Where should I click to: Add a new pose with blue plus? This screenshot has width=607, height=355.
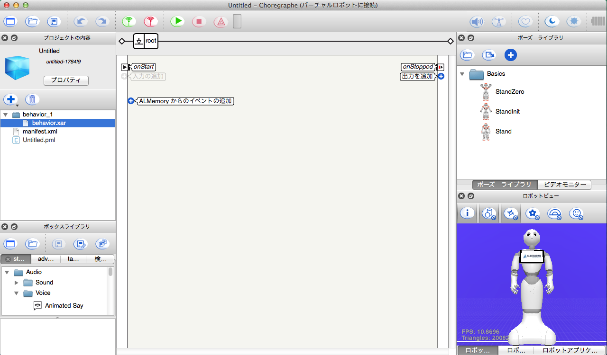(511, 55)
